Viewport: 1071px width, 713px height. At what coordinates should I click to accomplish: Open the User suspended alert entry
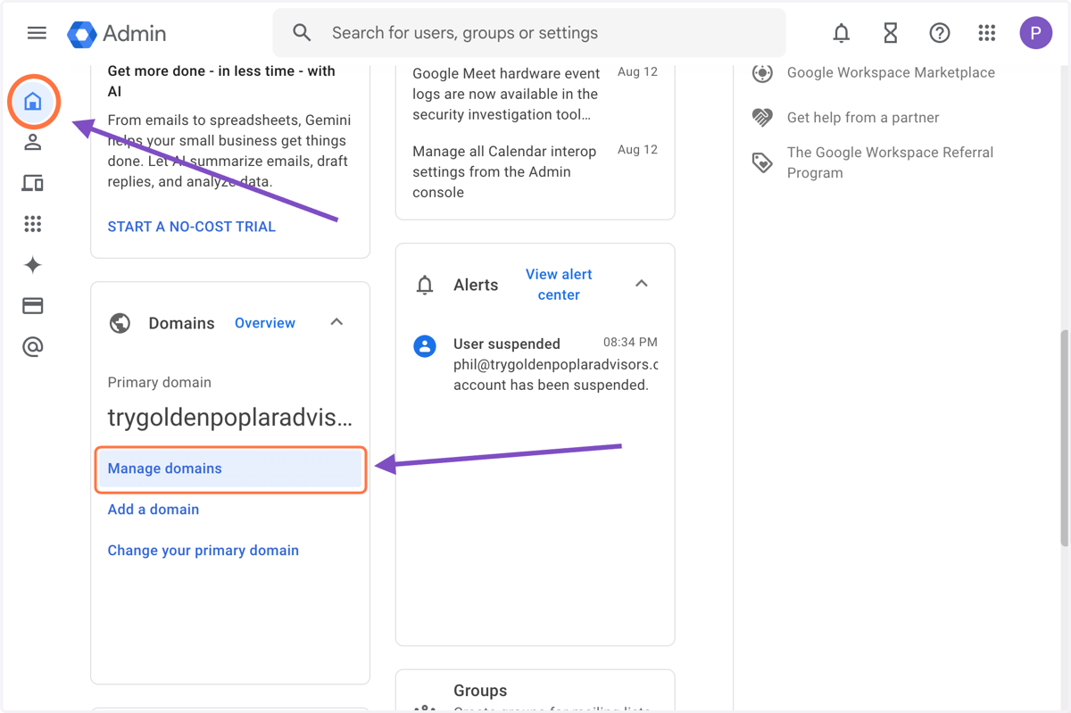pyautogui.click(x=535, y=364)
